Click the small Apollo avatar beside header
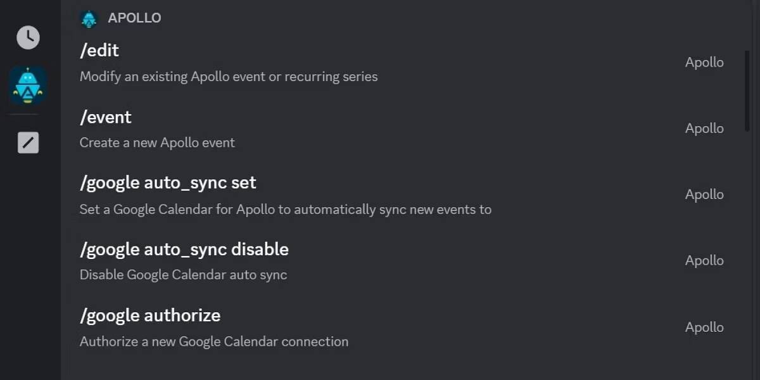 [x=89, y=18]
